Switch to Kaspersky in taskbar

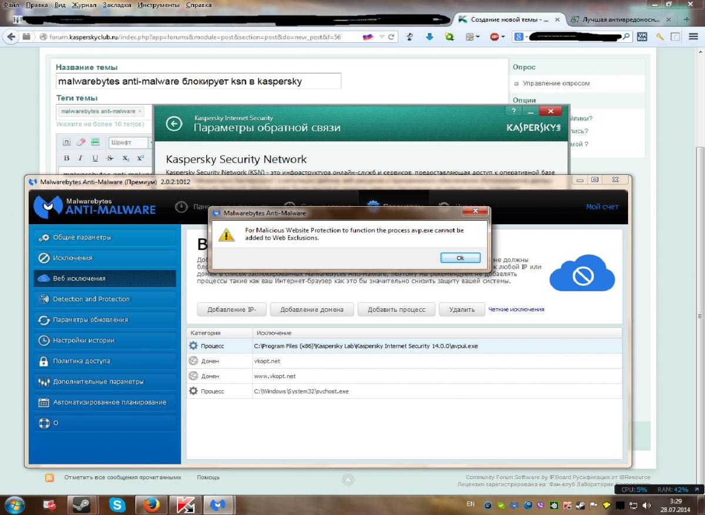[x=185, y=504]
